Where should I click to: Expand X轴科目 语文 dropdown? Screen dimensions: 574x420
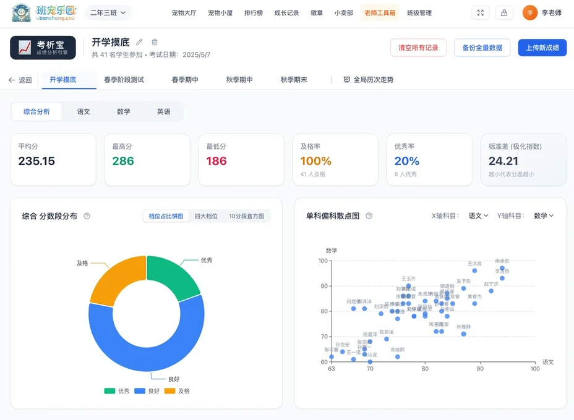coord(478,216)
